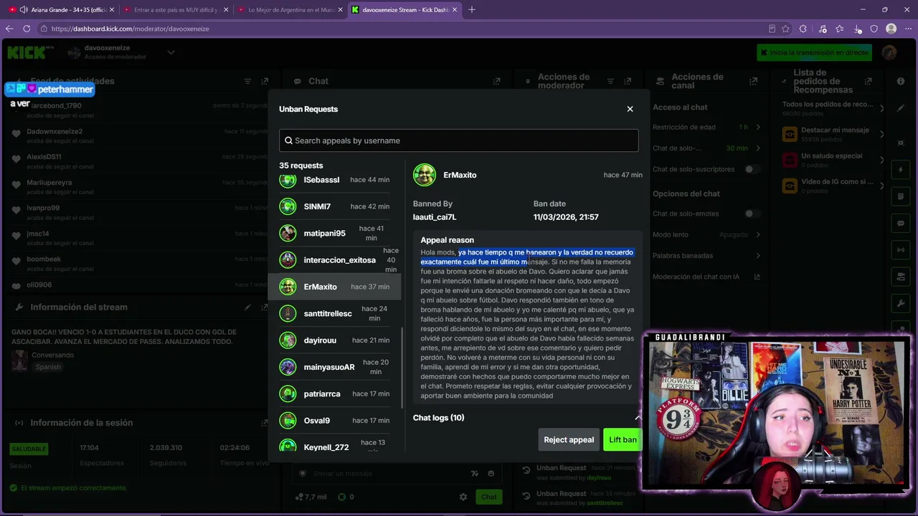Collapse the Chat logs section
918x516 pixels.
pos(638,417)
